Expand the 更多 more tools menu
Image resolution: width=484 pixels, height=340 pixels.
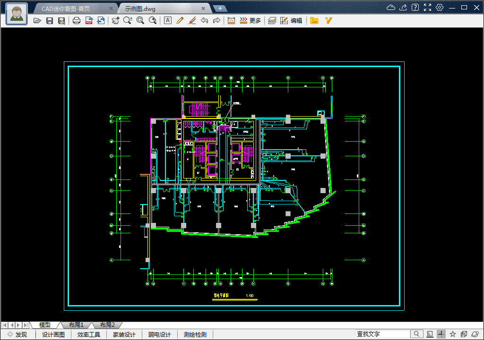[x=251, y=20]
